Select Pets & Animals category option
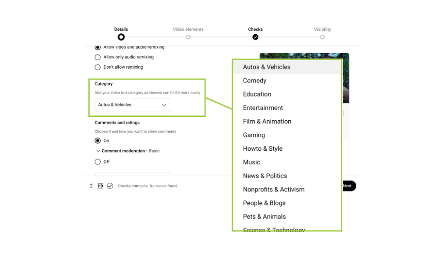This screenshot has height=254, width=444. point(264,217)
